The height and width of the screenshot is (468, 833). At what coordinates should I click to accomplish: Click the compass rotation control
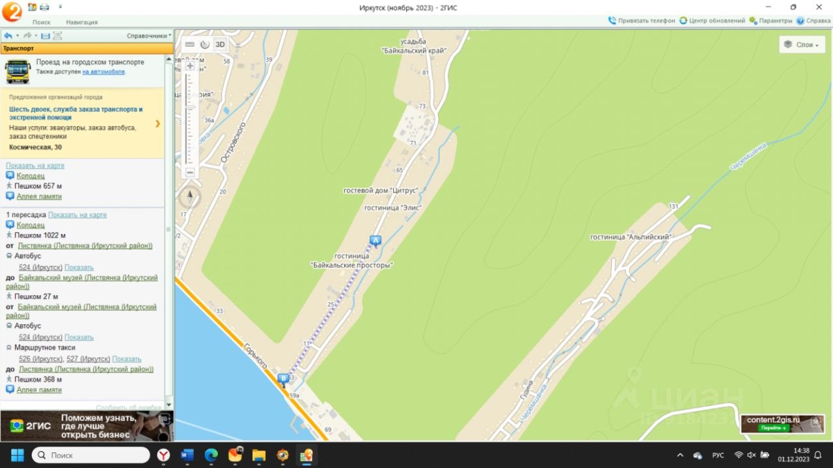(x=190, y=196)
